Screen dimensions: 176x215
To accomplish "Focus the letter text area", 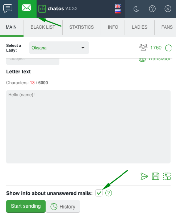I will coord(88,127).
